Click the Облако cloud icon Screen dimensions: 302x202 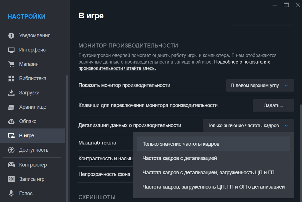pos(11,121)
